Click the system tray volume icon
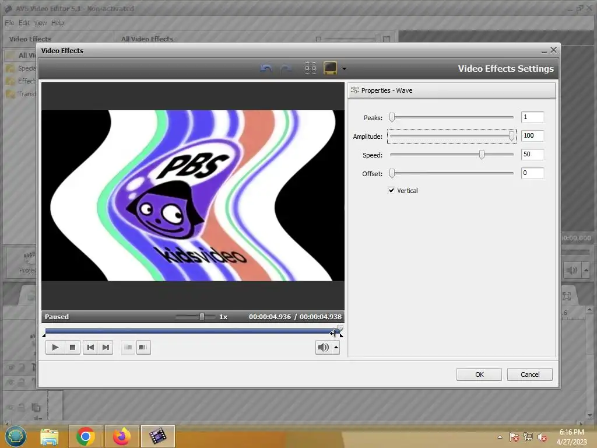Screen dimensions: 597x448 (542, 437)
